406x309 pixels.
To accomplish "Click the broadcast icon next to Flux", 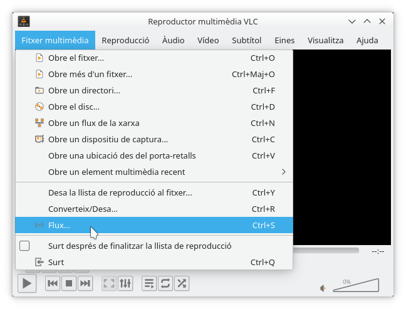I will (x=39, y=225).
